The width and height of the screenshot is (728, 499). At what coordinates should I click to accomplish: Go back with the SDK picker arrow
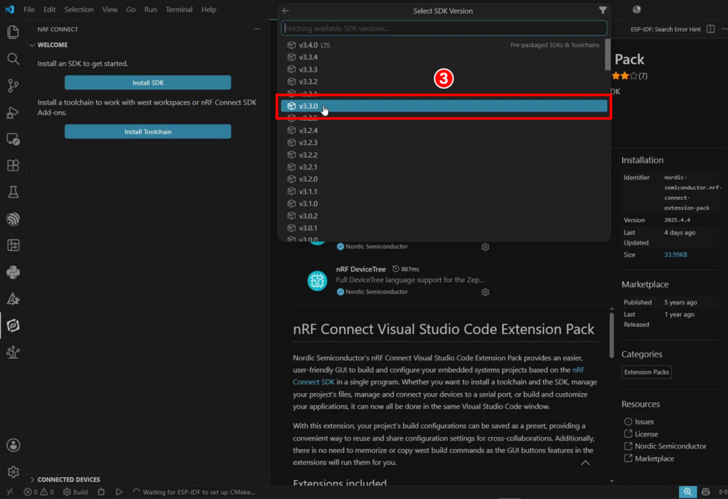click(286, 11)
